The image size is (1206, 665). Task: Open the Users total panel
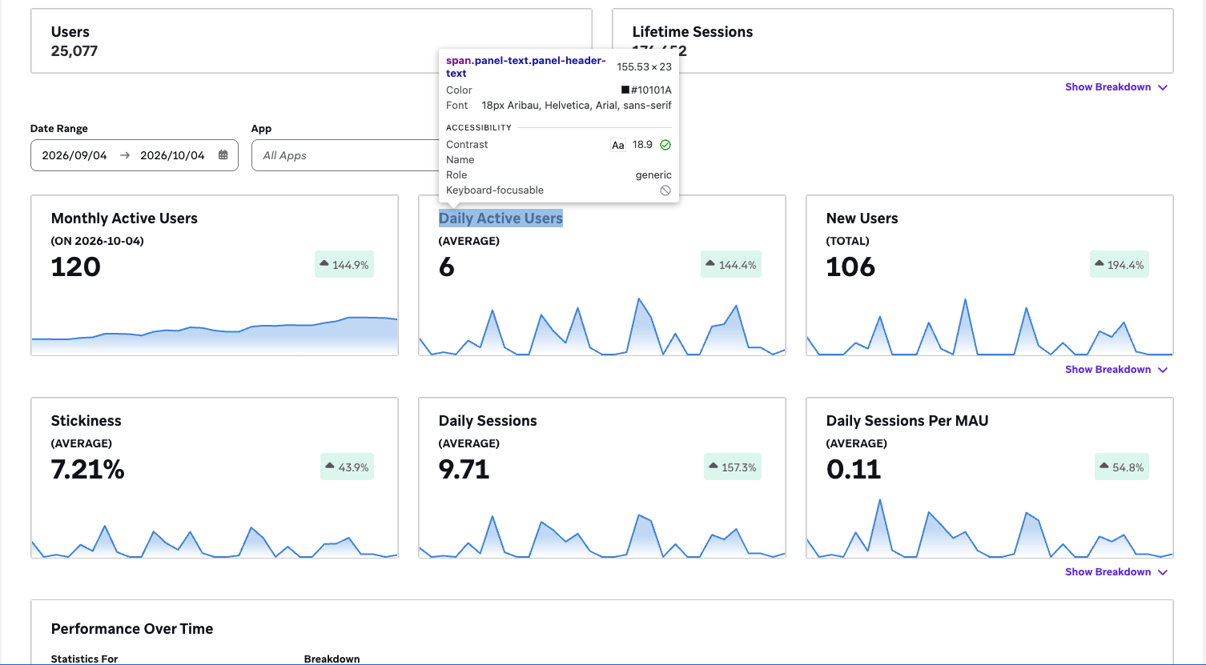pos(312,41)
